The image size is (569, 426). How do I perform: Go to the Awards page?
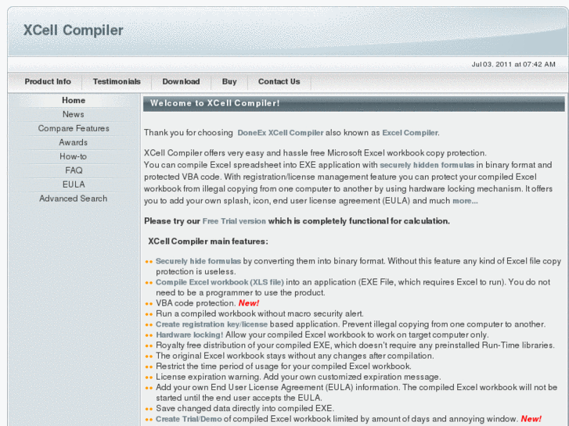point(74,142)
